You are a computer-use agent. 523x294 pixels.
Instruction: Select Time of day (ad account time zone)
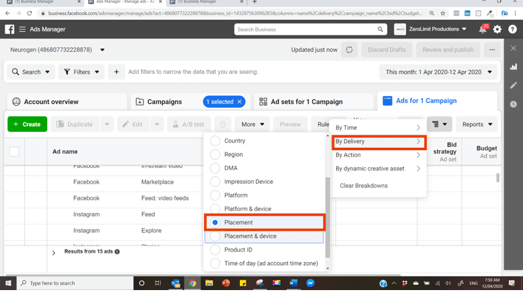(215, 263)
